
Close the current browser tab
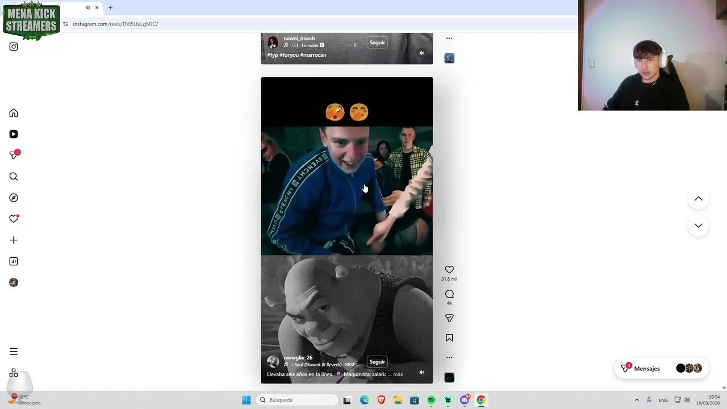pyautogui.click(x=97, y=7)
